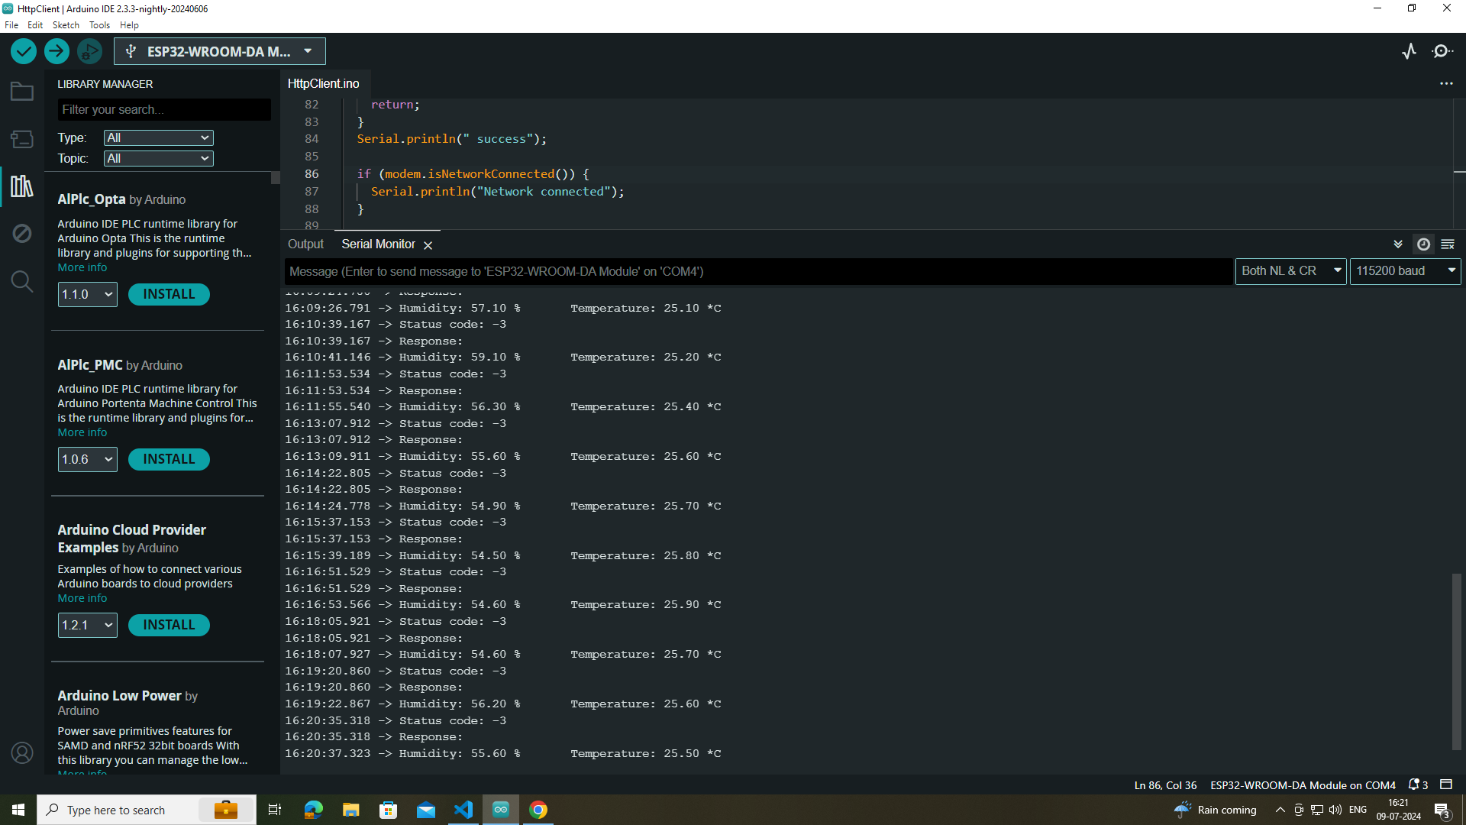Open the sidebar Search magnifier icon
This screenshot has width=1466, height=825.
(x=21, y=281)
